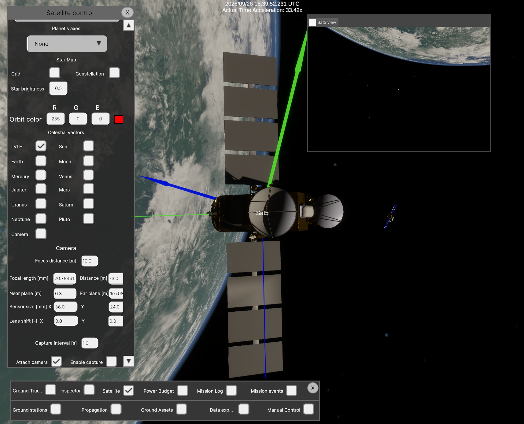Toggle the Sat5 view checkbox
This screenshot has height=424, width=524.
[x=312, y=22]
